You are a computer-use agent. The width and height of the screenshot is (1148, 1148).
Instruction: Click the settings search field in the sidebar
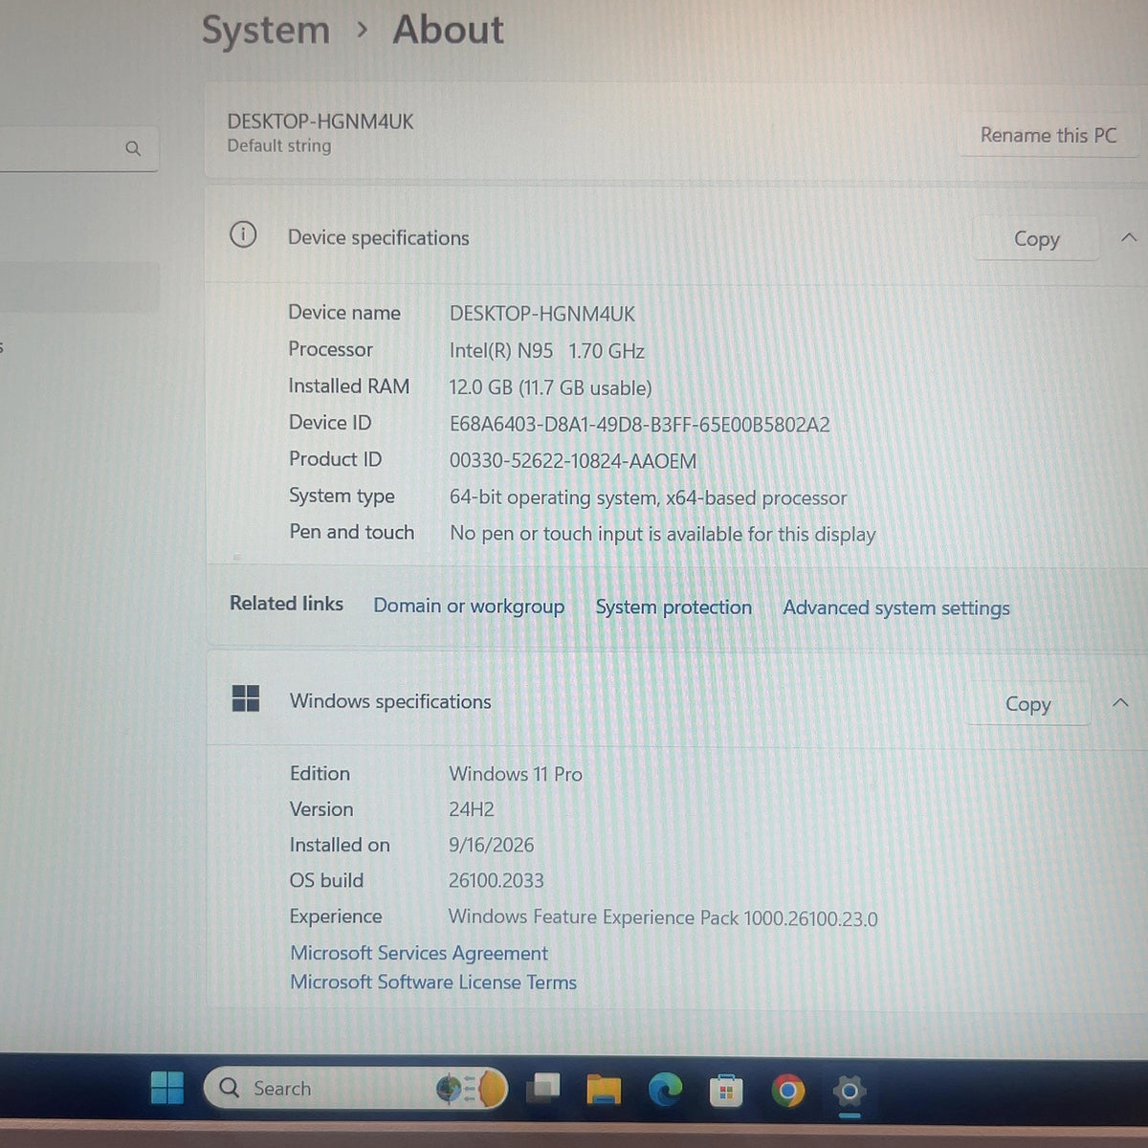(78, 148)
